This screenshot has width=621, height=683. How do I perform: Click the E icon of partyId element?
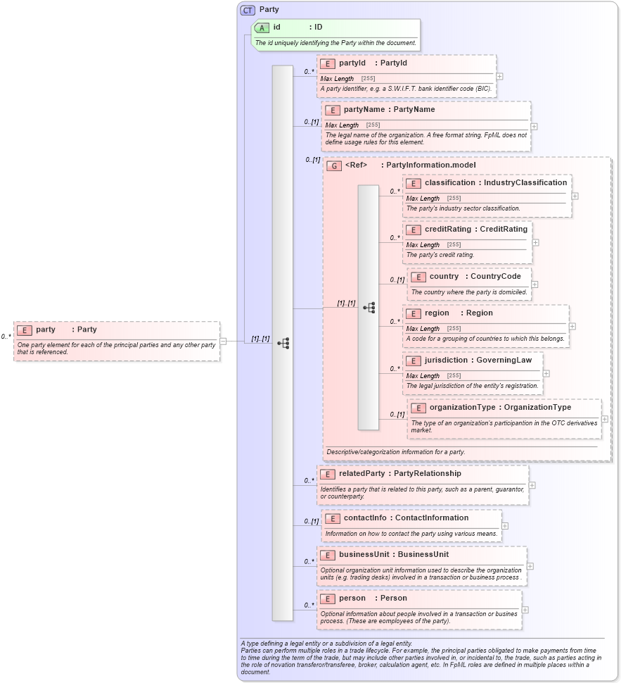point(327,63)
